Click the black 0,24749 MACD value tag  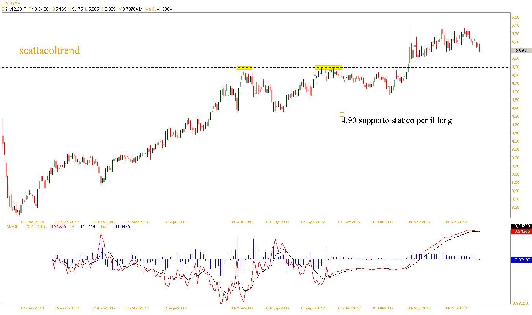click(521, 226)
